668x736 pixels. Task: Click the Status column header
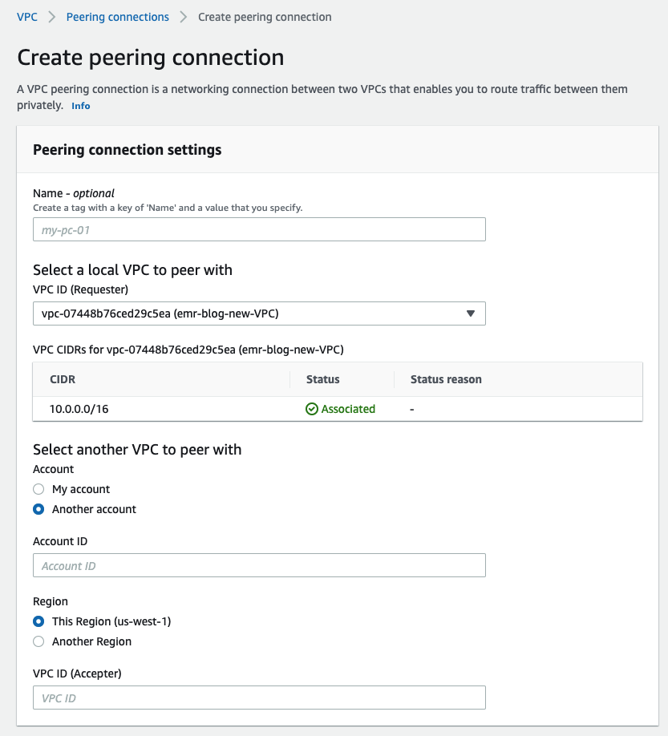coord(323,379)
